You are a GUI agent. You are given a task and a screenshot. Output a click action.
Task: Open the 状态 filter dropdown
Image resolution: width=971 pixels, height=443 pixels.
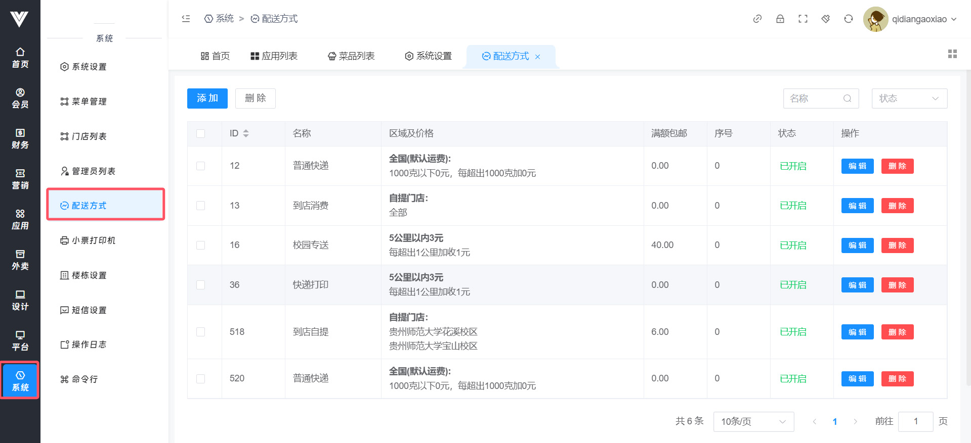tap(909, 99)
